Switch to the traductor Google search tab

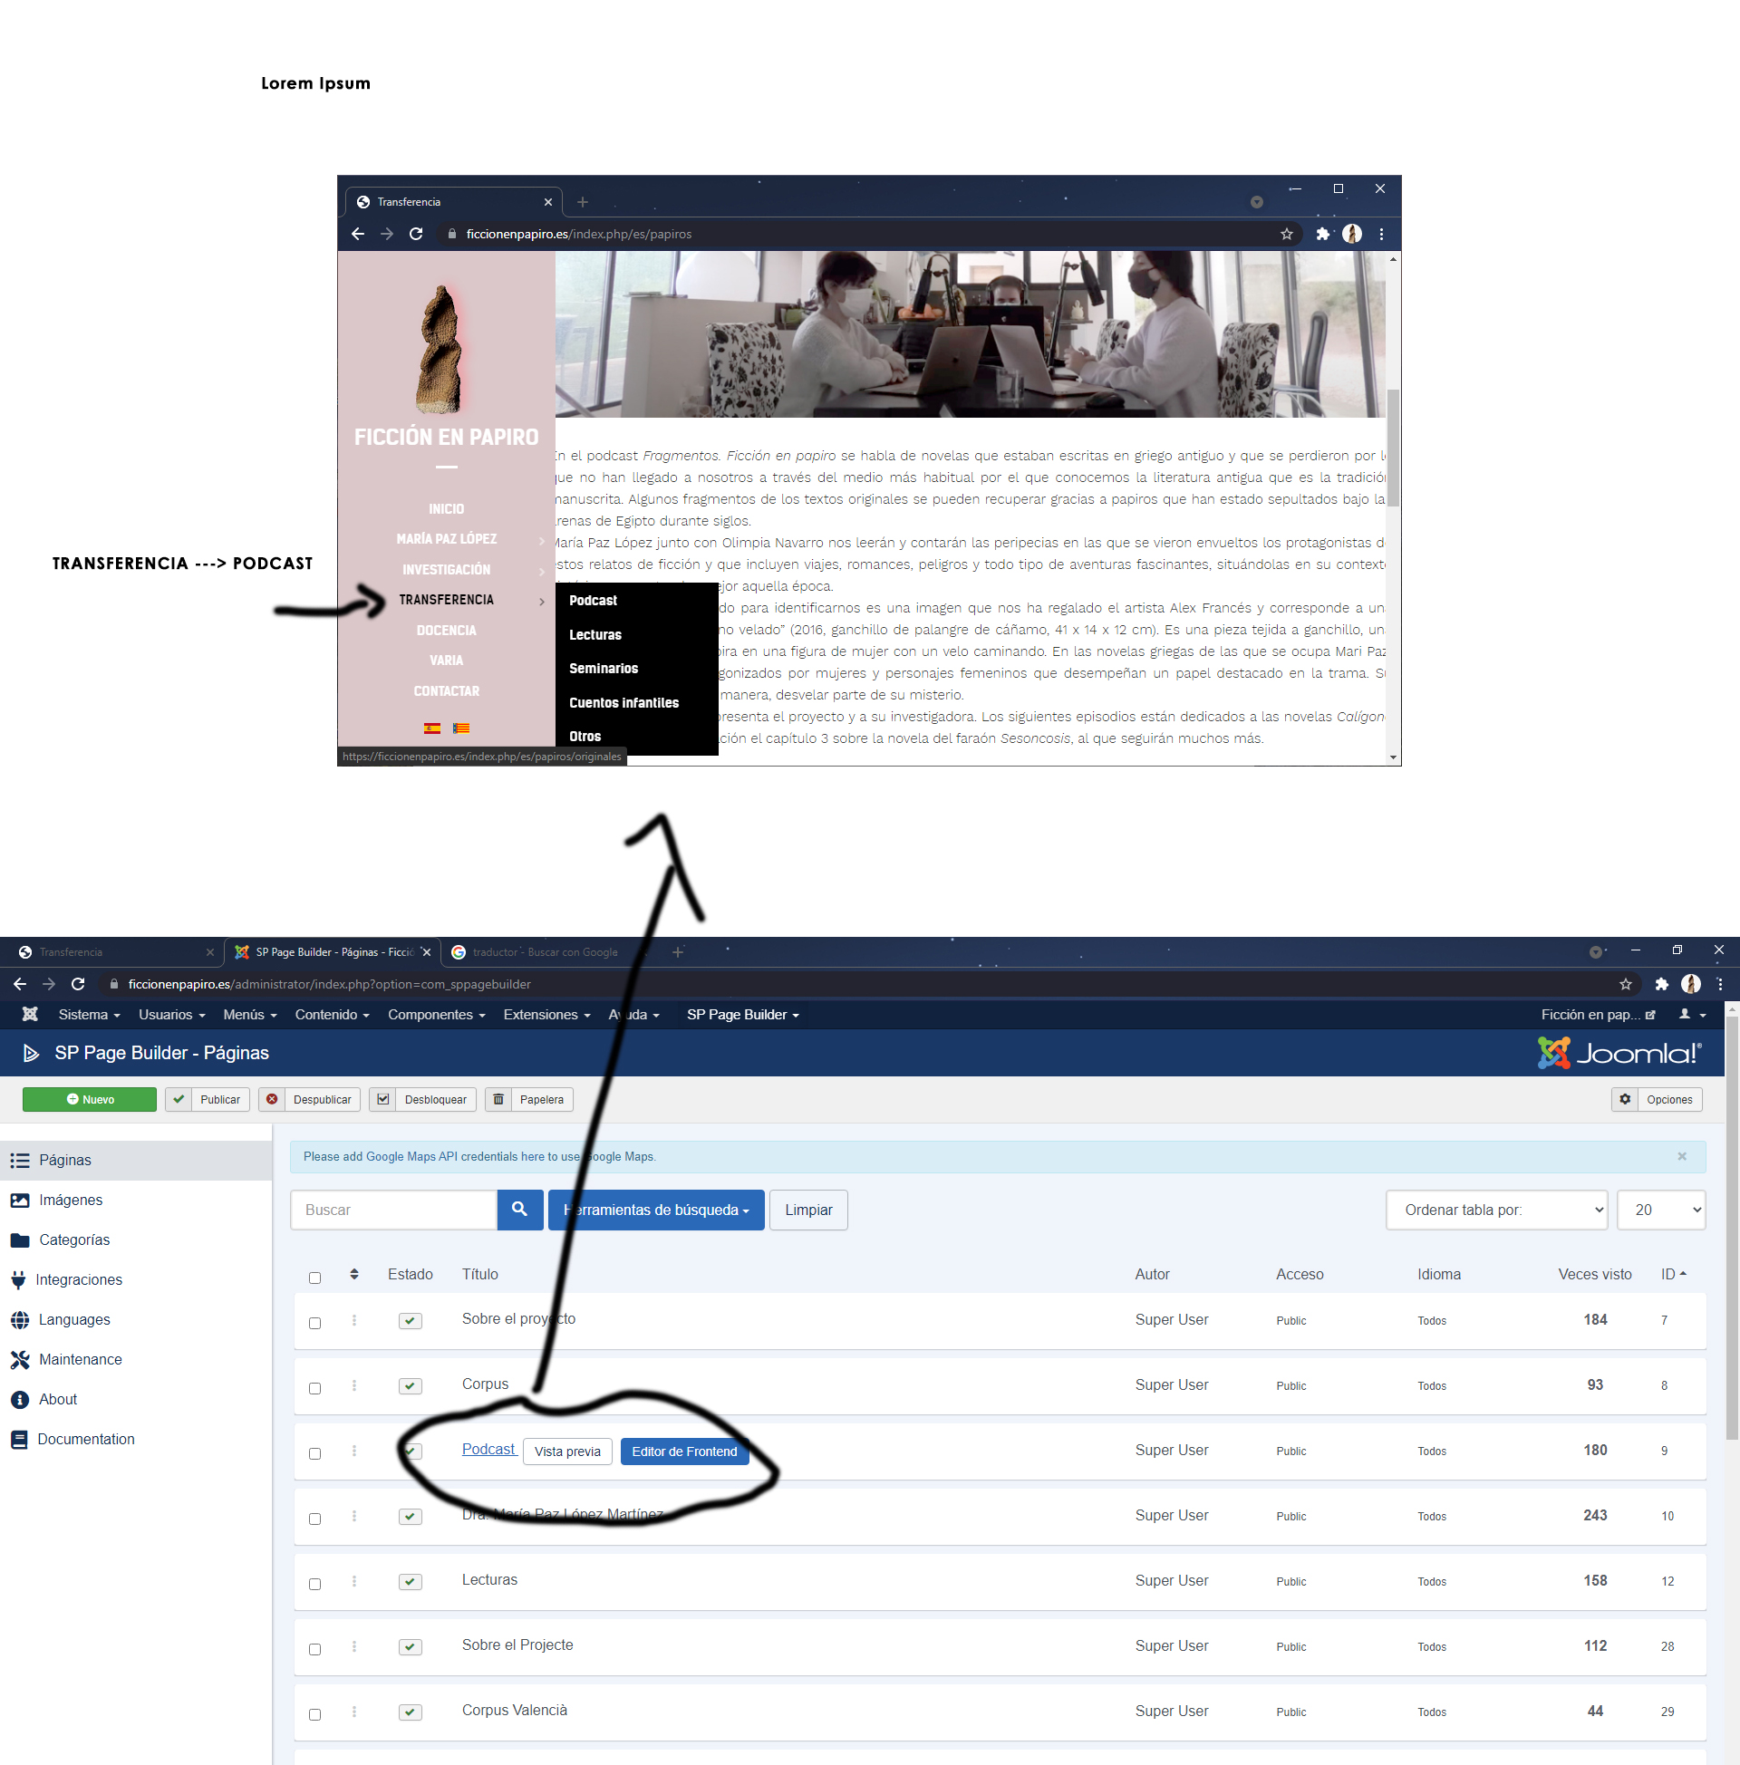pos(545,952)
